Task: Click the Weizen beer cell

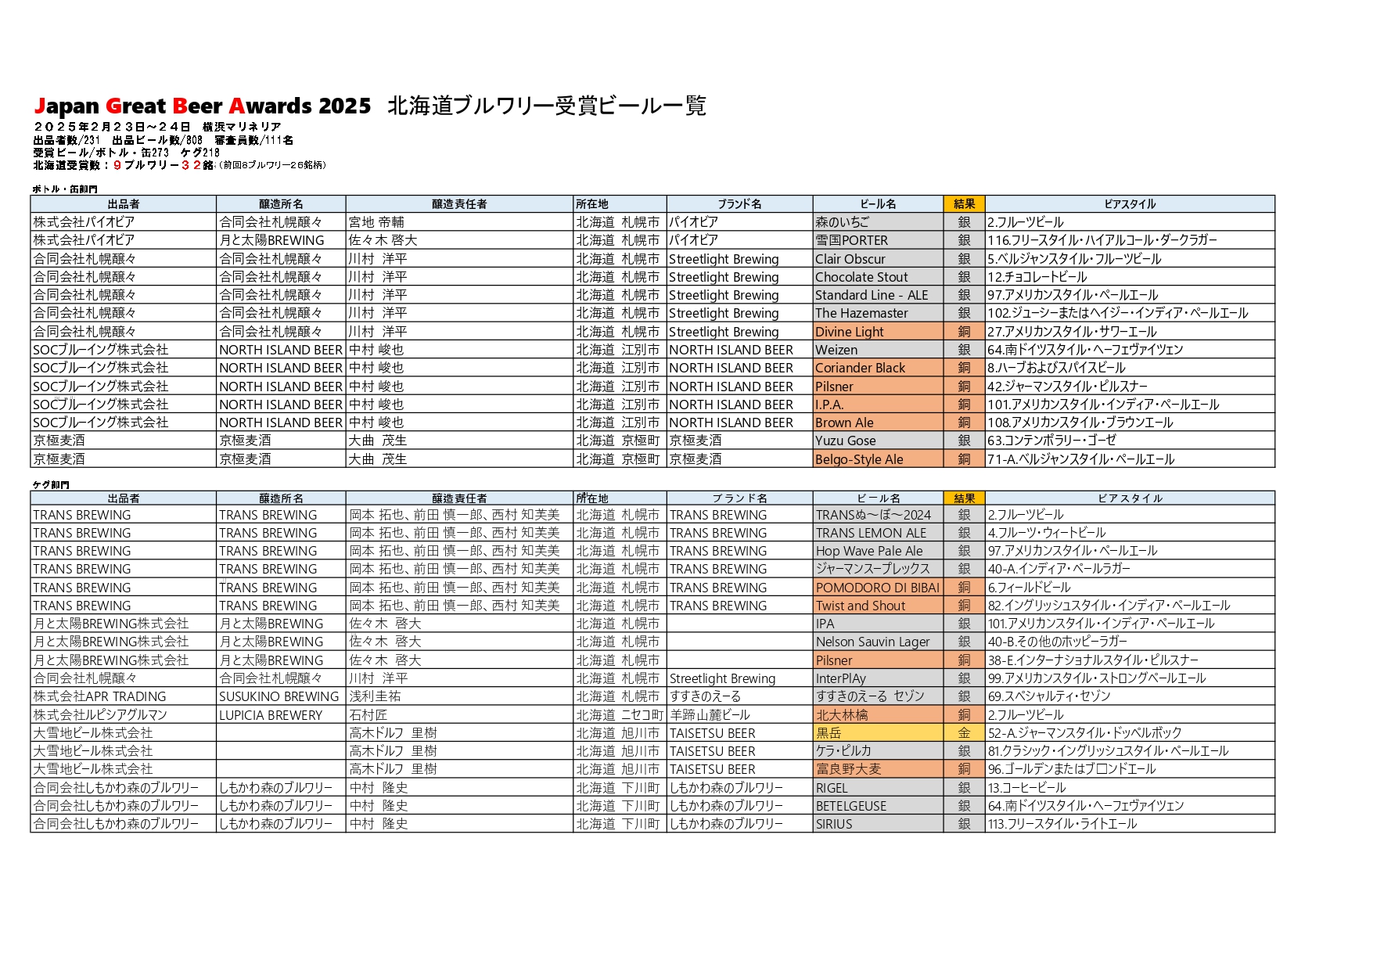Action: (x=878, y=350)
